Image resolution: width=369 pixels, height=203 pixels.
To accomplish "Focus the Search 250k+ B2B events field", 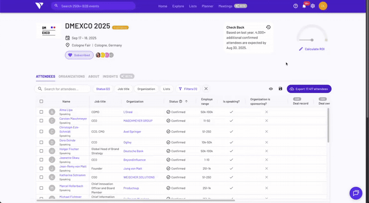I will tap(94, 6).
